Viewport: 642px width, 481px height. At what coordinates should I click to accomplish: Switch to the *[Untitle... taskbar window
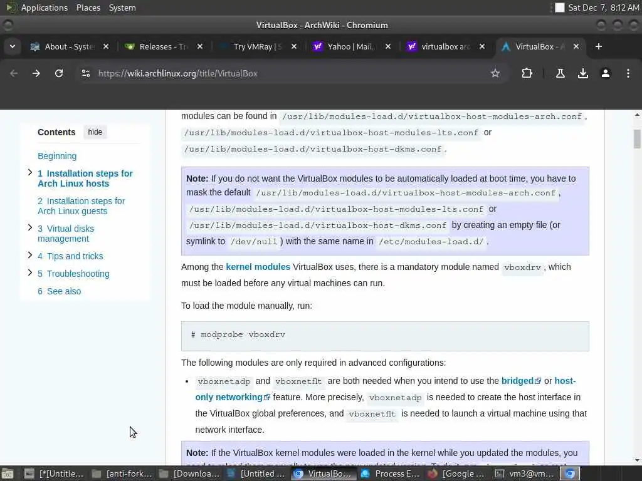[x=53, y=473]
